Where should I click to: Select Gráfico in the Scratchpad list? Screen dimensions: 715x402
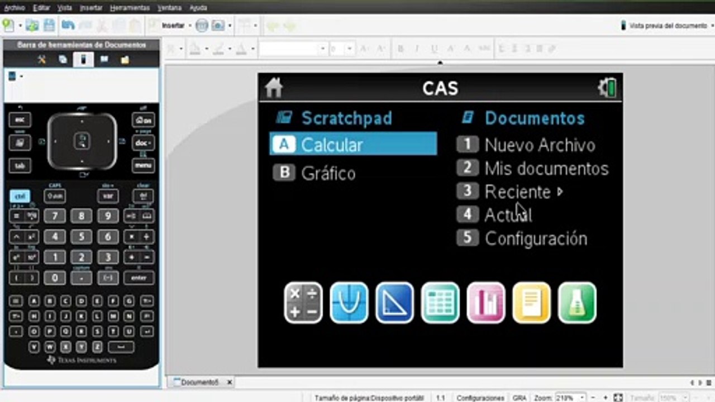pos(314,173)
